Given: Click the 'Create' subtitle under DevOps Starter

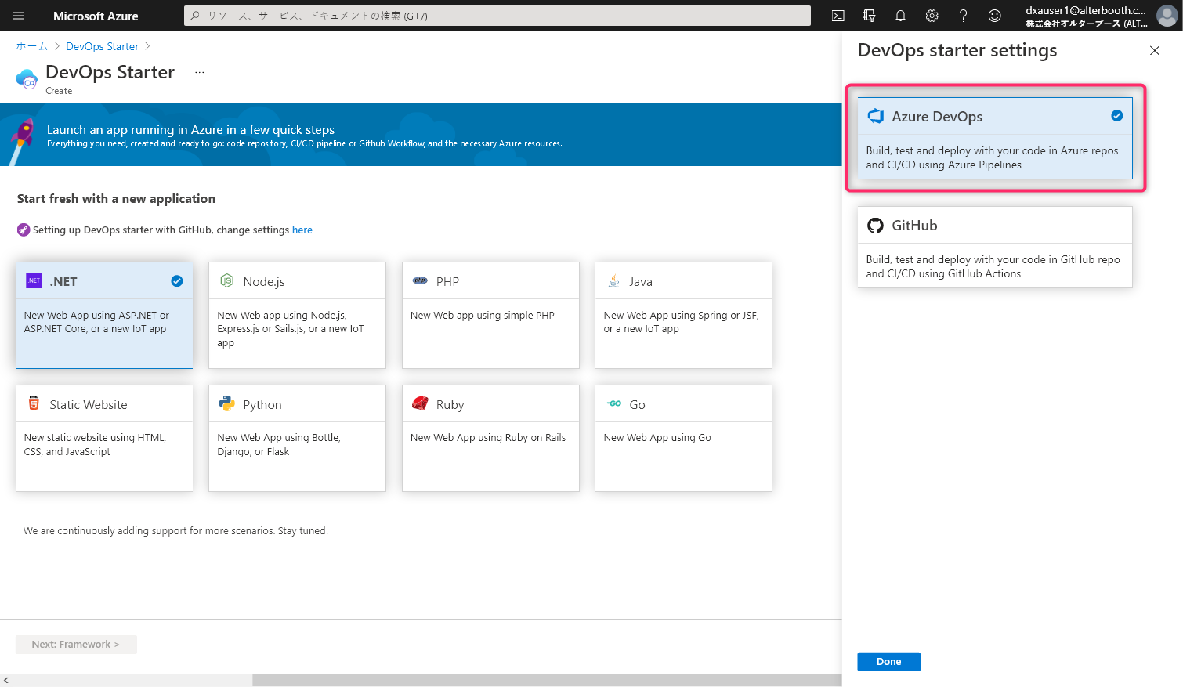Looking at the screenshot, I should tap(59, 91).
